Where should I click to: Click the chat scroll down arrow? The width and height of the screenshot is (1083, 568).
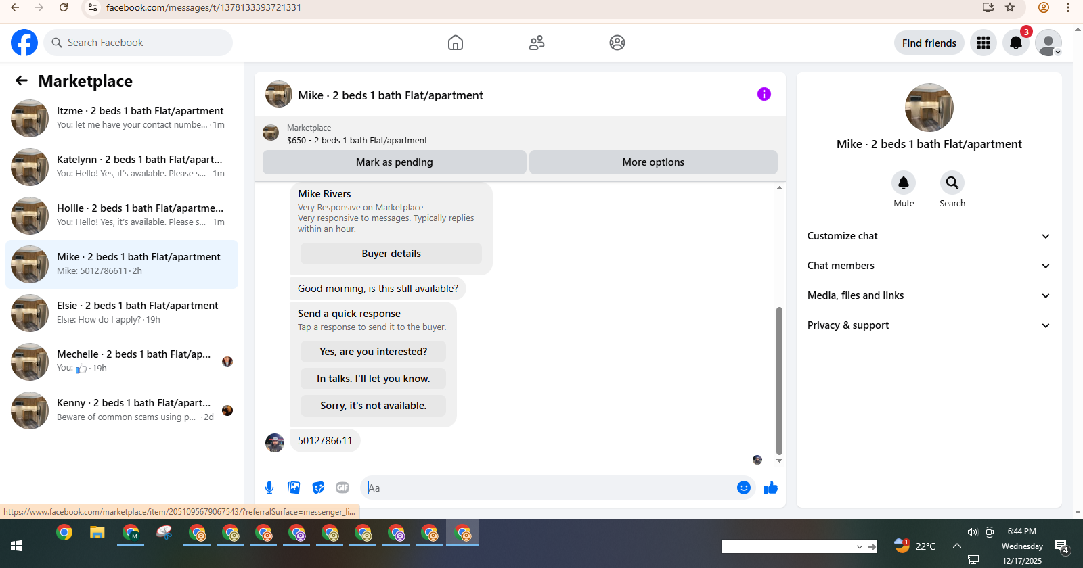tap(779, 460)
